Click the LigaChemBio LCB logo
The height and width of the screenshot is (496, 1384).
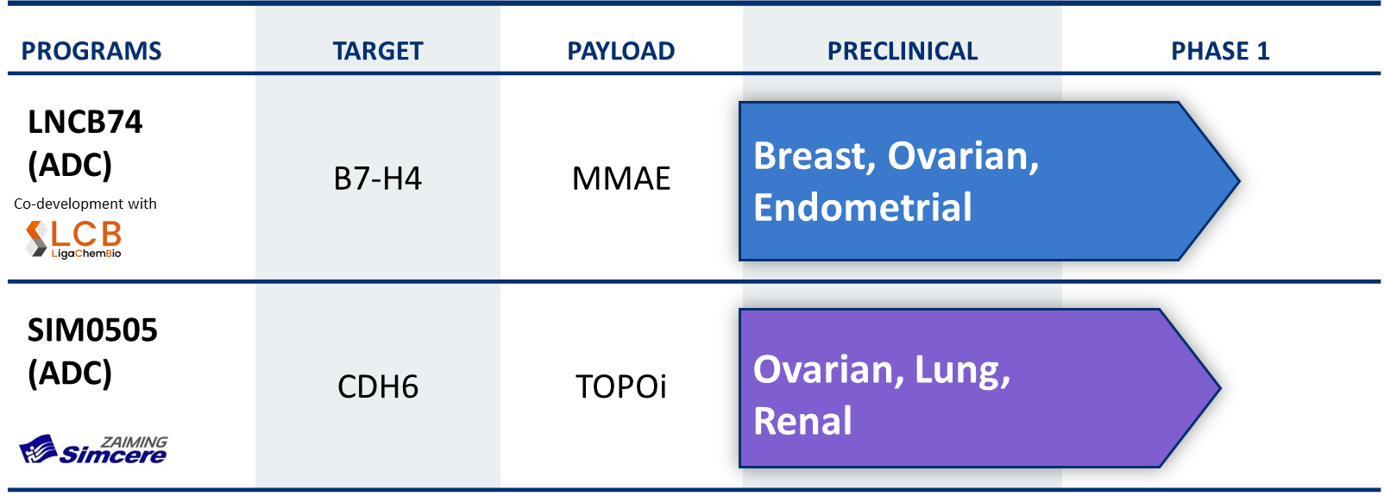coord(73,239)
